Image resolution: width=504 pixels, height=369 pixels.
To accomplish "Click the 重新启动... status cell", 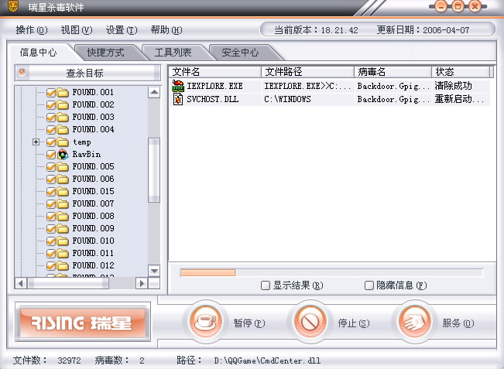I will point(459,99).
